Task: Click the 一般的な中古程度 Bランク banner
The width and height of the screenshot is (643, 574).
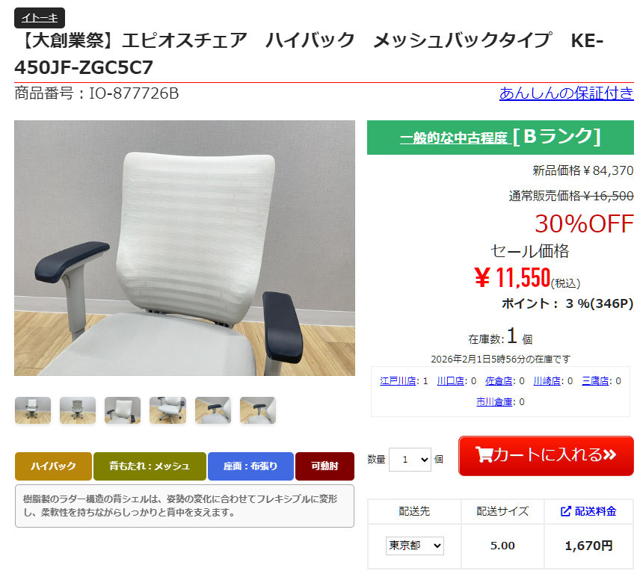Action: (500, 138)
